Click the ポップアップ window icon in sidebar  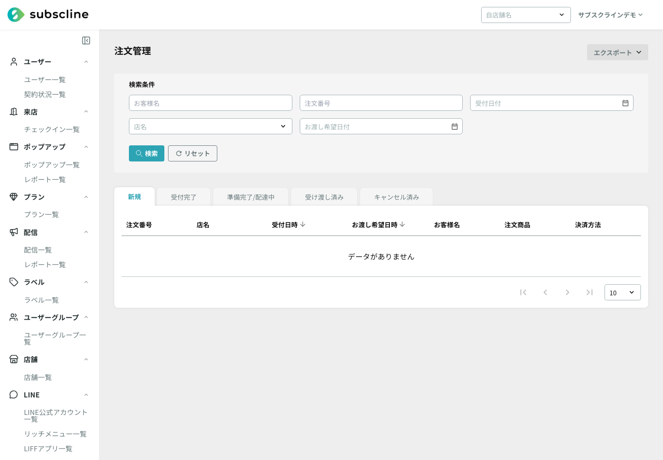pos(14,147)
